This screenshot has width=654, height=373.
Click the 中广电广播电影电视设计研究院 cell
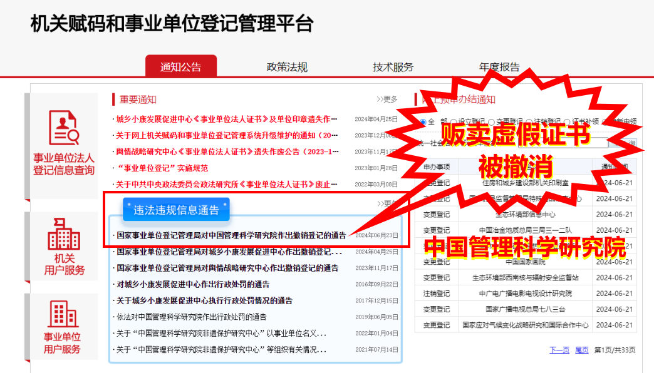pos(526,294)
